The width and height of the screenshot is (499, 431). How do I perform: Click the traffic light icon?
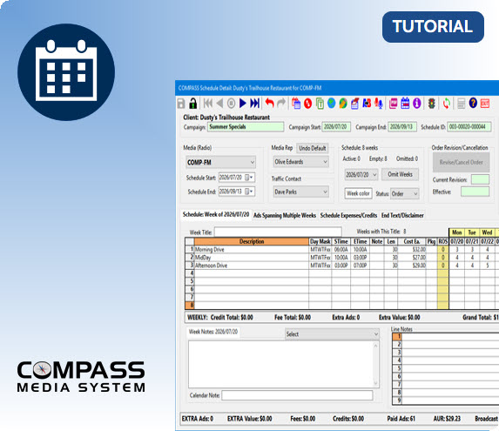point(431,104)
